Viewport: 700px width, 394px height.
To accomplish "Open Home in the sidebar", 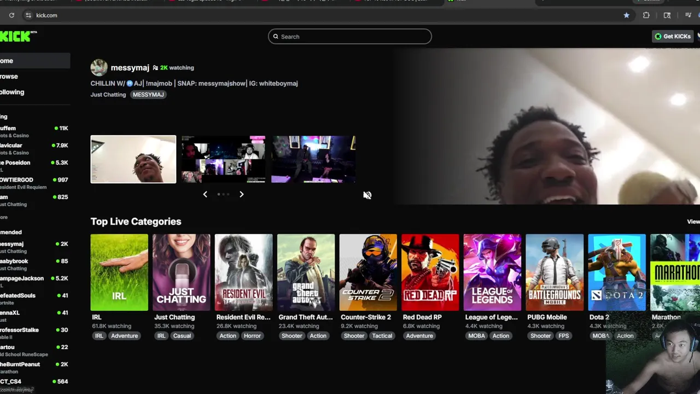I will pos(35,61).
